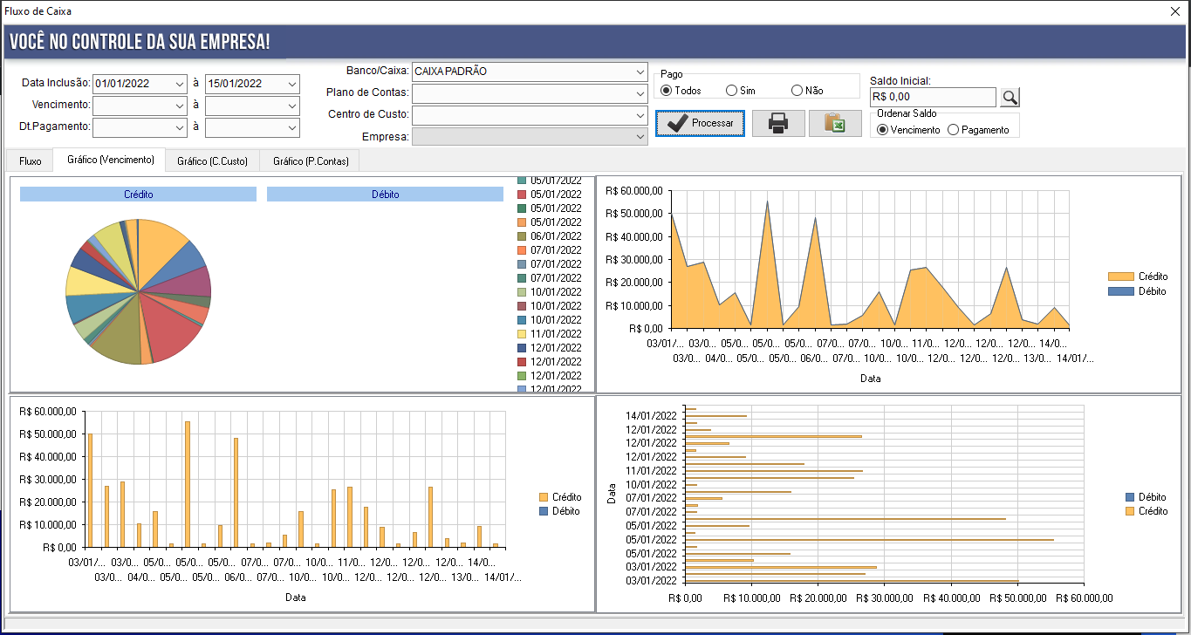Screen dimensions: 1191x635
Task: Switch to the Fluxo tab
Action: [29, 160]
